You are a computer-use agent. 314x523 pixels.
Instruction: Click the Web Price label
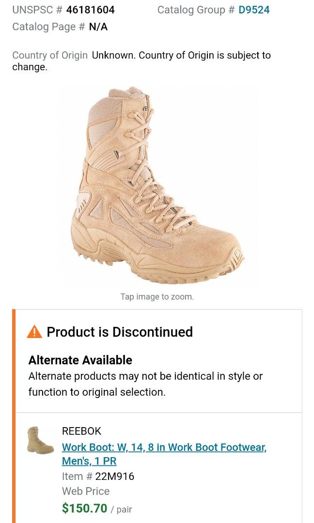[86, 491]
